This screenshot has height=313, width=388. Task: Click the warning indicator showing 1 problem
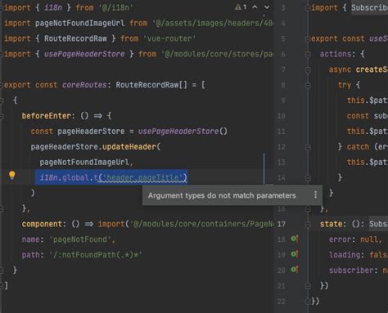click(x=241, y=7)
